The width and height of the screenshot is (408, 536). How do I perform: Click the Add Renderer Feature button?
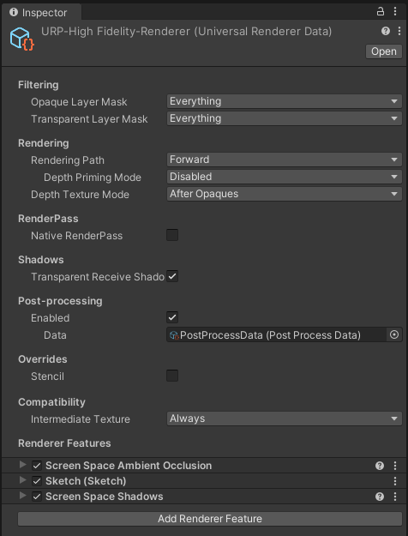[x=210, y=519]
